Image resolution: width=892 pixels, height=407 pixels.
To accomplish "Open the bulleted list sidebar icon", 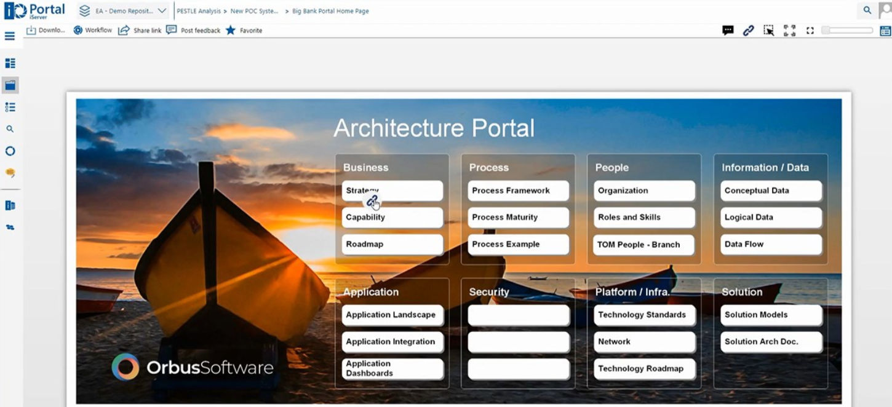I will point(10,107).
